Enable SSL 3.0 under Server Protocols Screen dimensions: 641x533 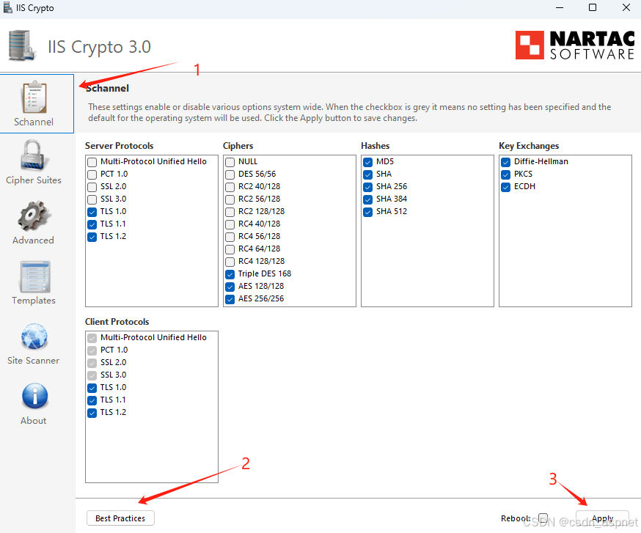pyautogui.click(x=92, y=199)
